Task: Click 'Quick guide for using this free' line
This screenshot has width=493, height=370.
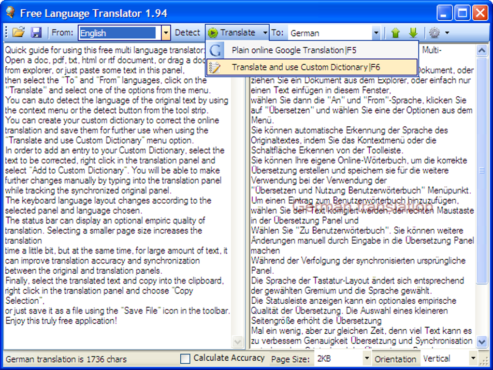Action: pos(105,50)
